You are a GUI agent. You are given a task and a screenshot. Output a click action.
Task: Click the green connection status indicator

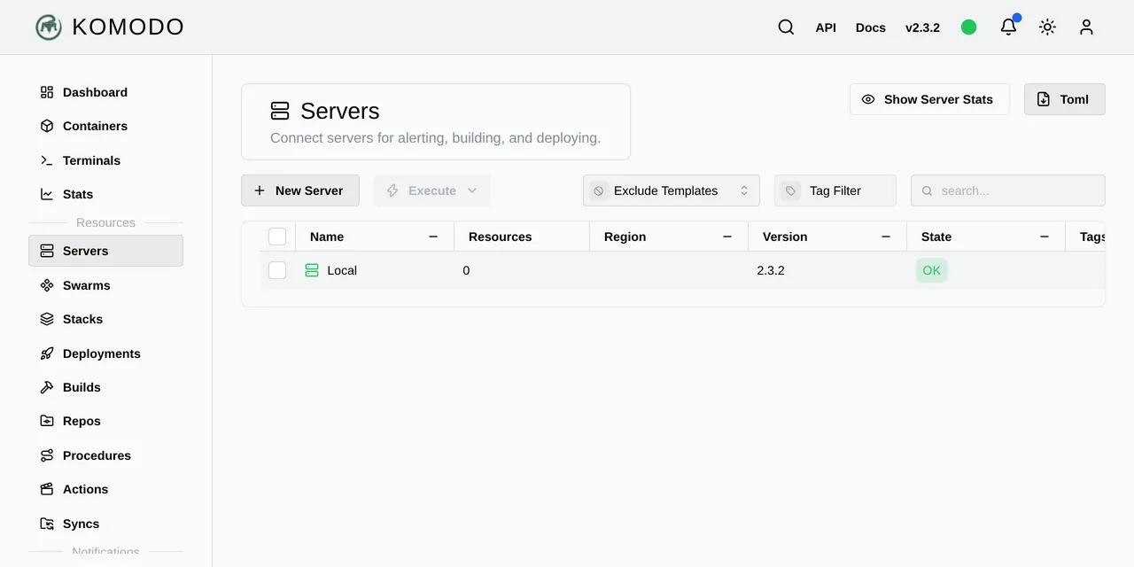tap(969, 27)
